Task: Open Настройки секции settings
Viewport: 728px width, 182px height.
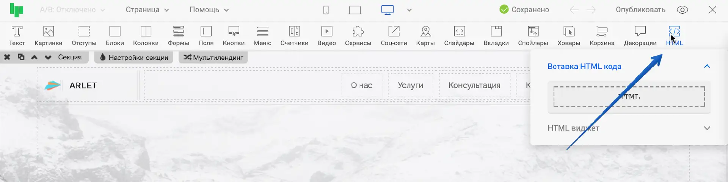Action: [x=134, y=58]
